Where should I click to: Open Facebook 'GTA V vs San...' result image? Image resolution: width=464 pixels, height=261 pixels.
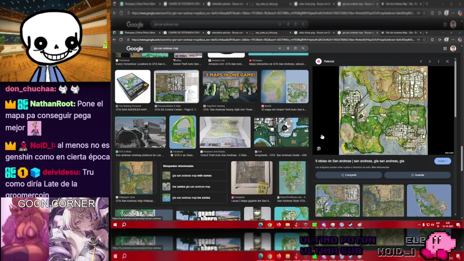coord(183,132)
